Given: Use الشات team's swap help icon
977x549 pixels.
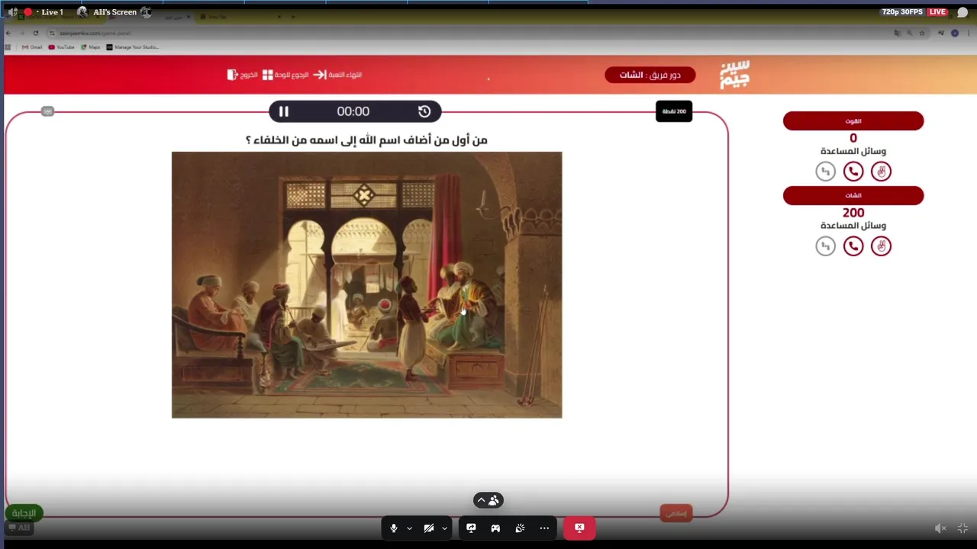Looking at the screenshot, I should coord(825,246).
